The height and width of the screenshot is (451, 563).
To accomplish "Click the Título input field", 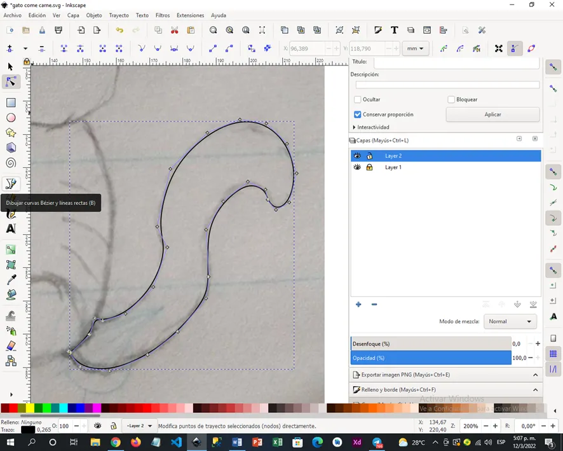I will [x=456, y=62].
